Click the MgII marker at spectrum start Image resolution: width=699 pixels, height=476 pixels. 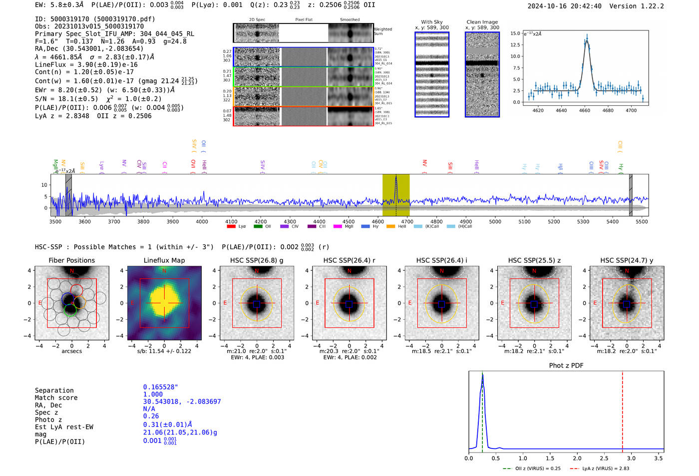[x=56, y=166]
